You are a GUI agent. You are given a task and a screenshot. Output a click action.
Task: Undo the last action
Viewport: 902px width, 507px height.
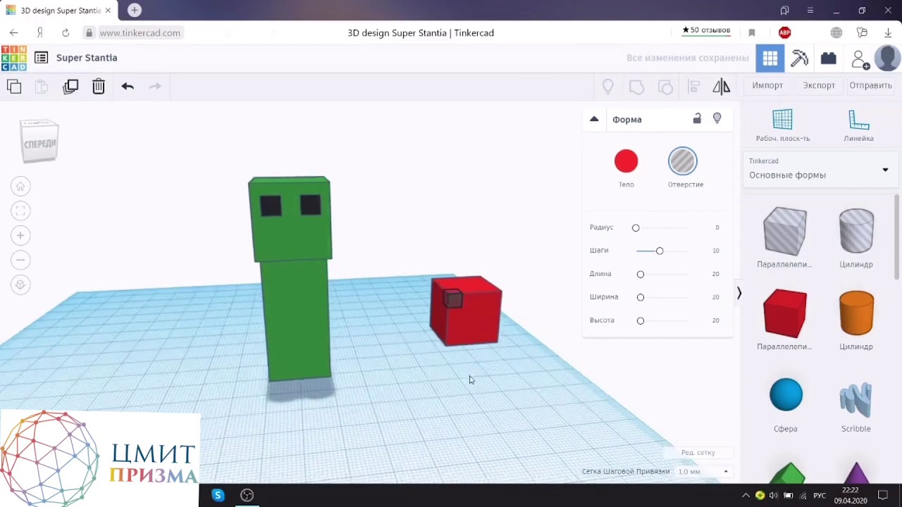point(128,86)
